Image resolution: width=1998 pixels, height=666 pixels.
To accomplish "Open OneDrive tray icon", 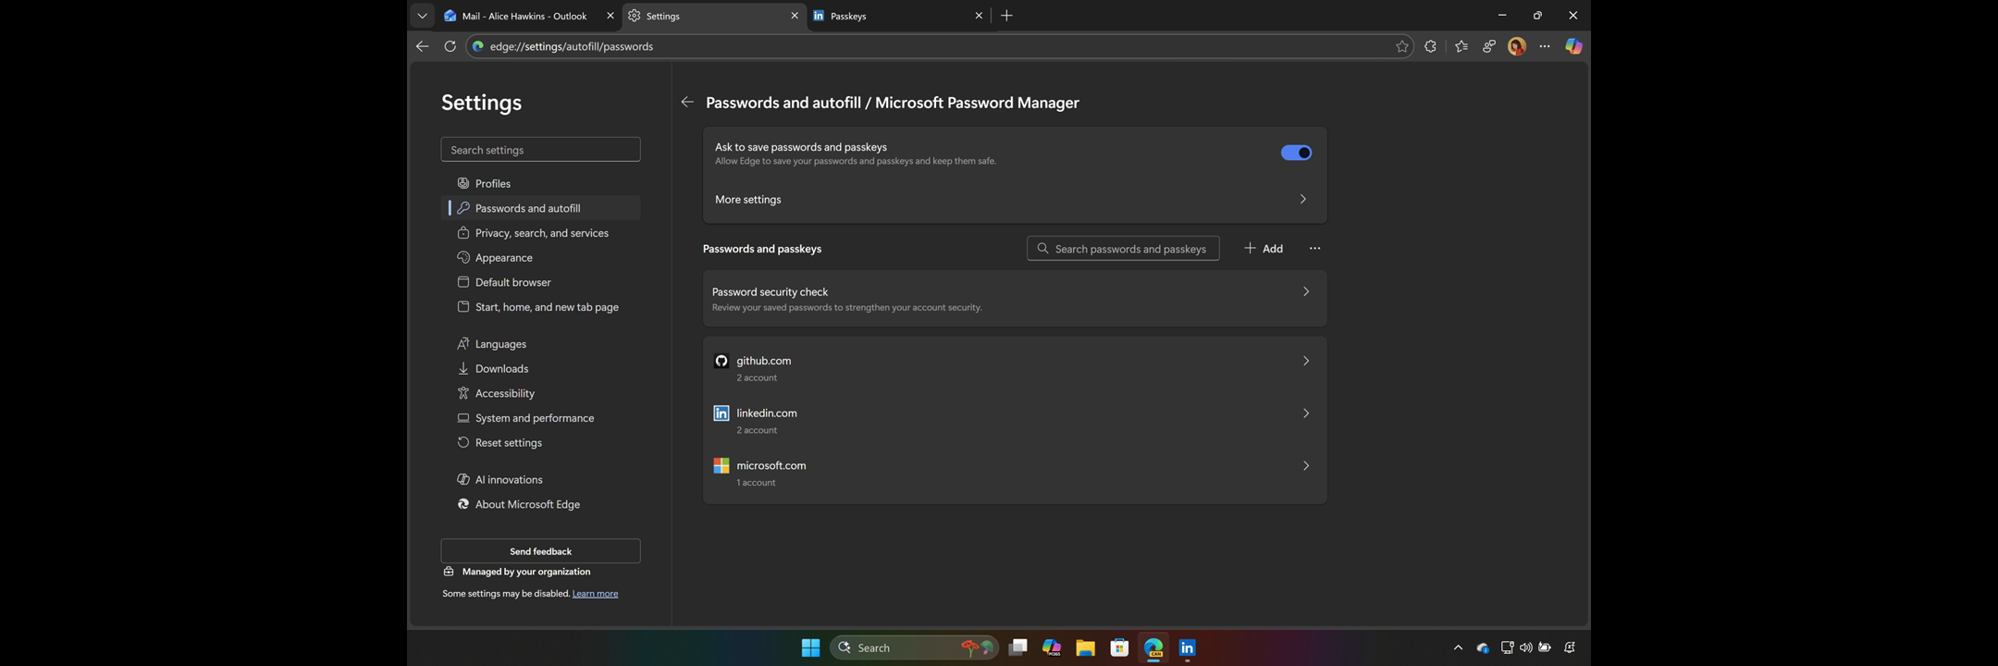I will coord(1483,647).
